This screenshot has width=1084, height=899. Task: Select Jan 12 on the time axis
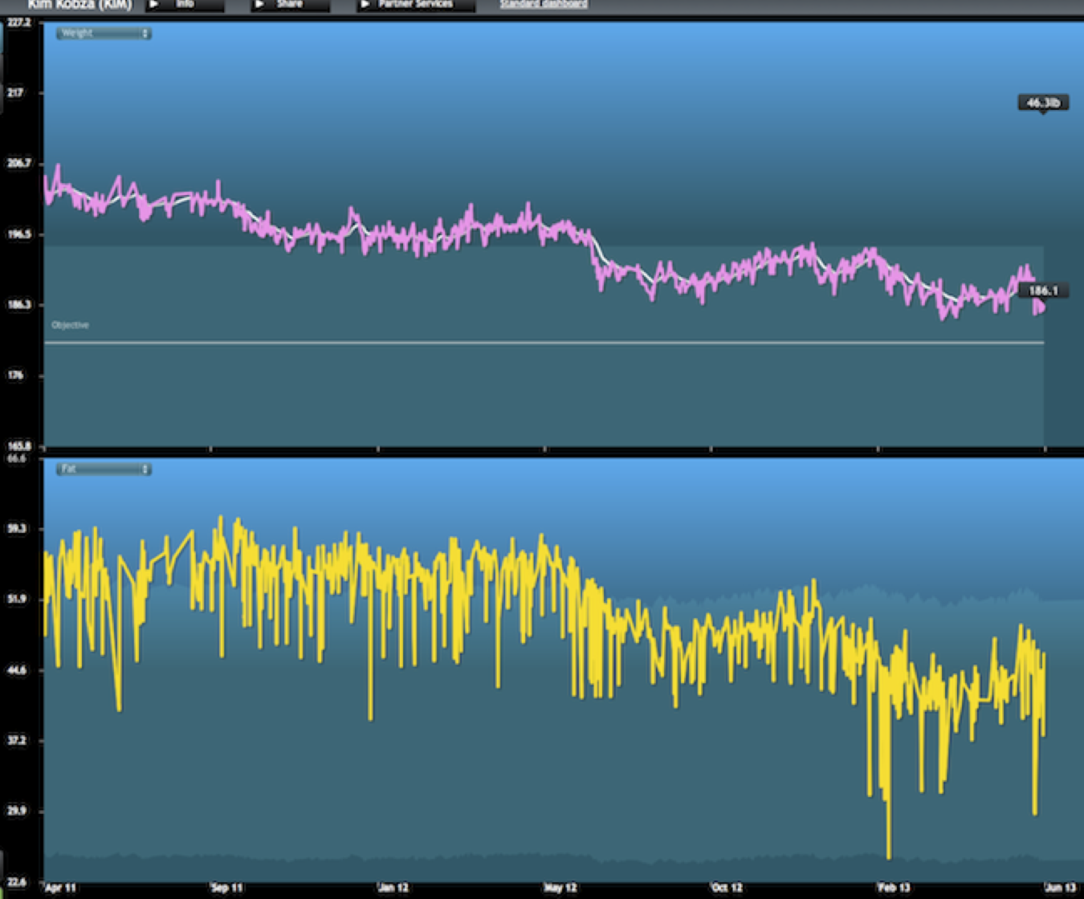[x=393, y=888]
